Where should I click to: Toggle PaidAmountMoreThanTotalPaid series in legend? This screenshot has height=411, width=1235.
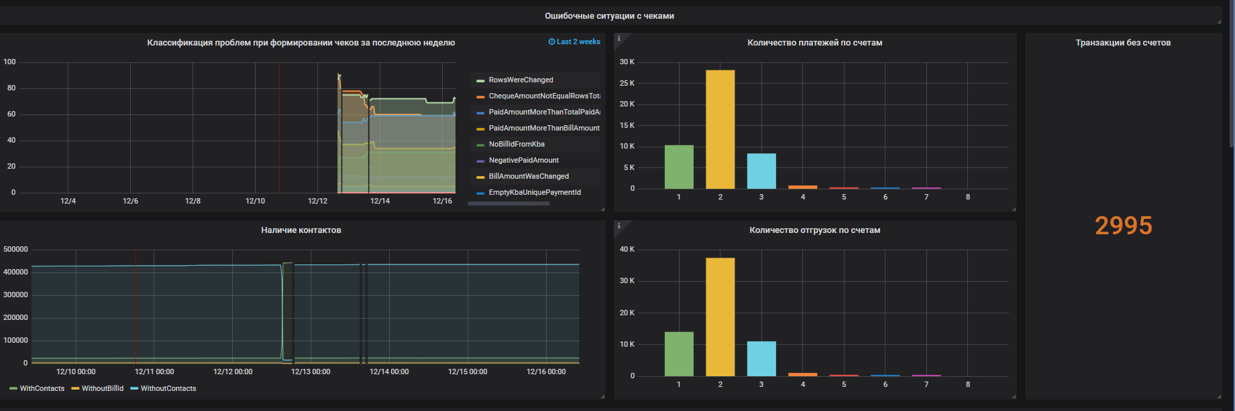tap(544, 112)
